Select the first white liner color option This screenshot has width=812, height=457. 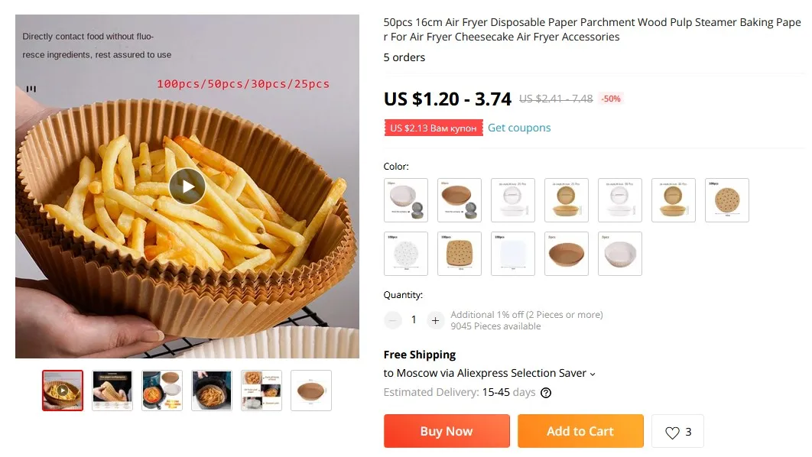[406, 200]
